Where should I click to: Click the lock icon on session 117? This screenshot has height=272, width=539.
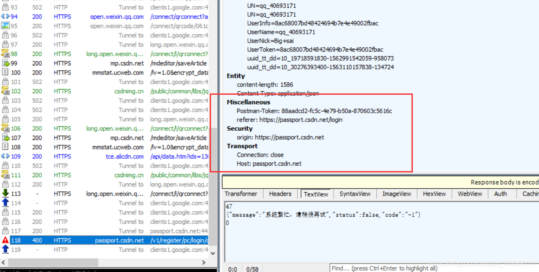click(5, 231)
